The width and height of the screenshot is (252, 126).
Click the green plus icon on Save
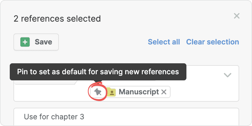click(25, 42)
